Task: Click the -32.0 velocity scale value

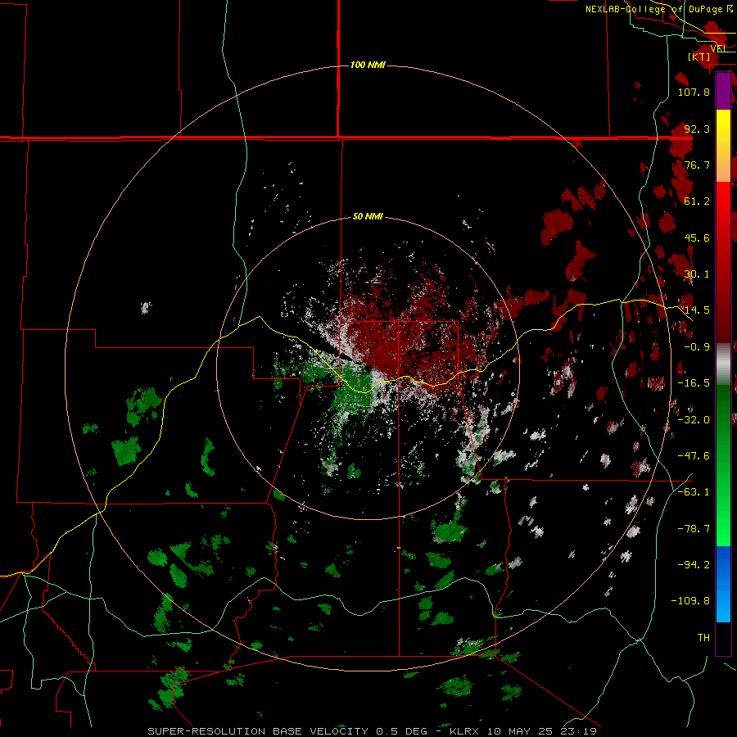Action: click(694, 420)
